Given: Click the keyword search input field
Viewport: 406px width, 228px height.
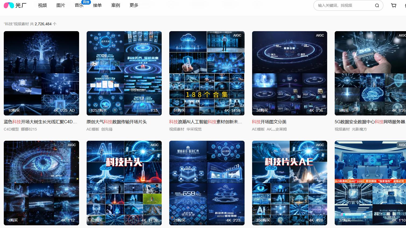Looking at the screenshot, I should click(x=344, y=5).
